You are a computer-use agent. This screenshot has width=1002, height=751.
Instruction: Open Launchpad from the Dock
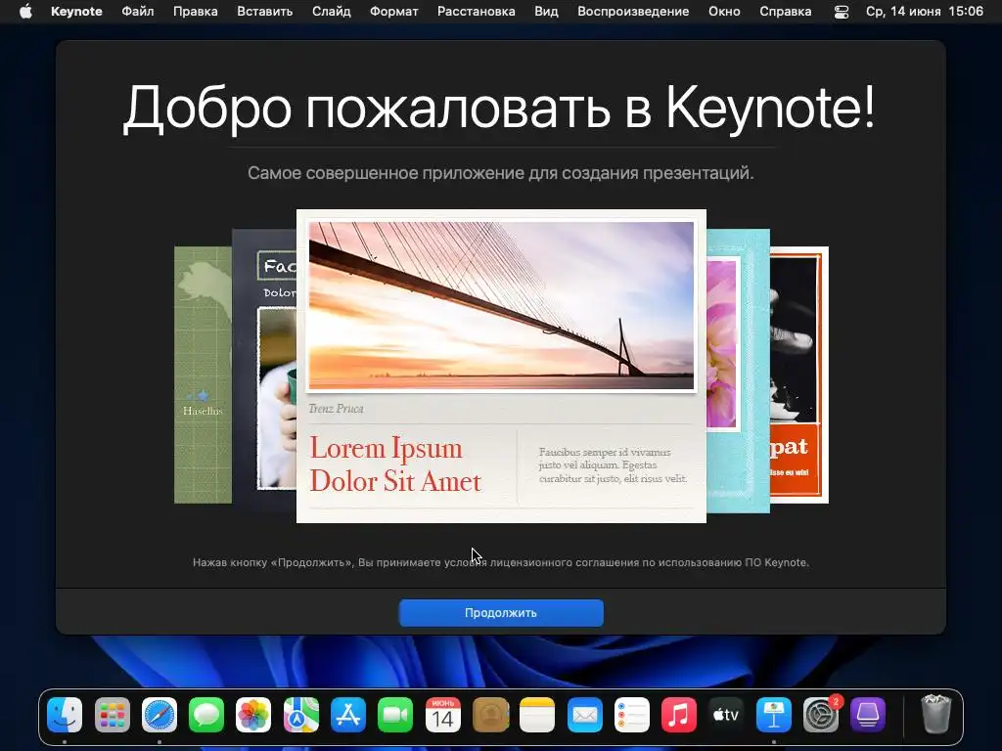[x=112, y=715]
